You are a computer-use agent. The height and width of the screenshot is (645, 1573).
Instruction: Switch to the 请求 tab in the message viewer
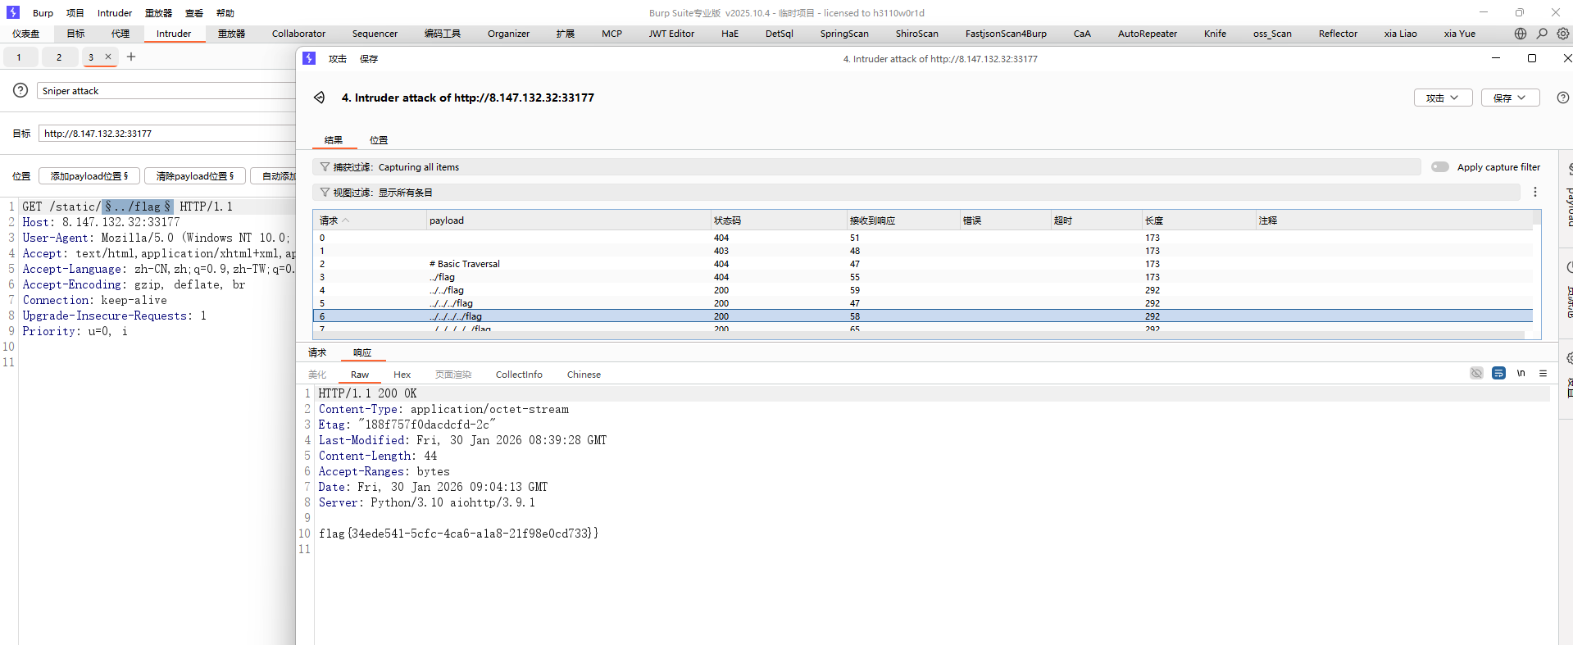pyautogui.click(x=317, y=352)
